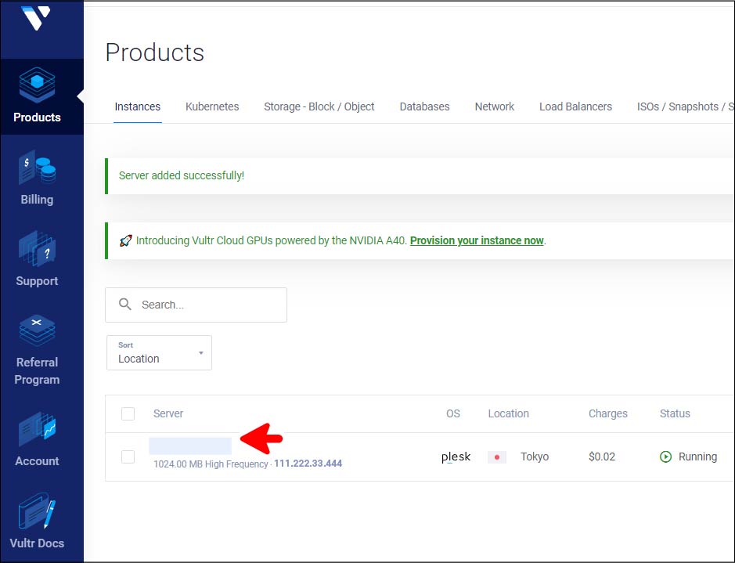735x563 pixels.
Task: Tick the checkbox for the Tokyo server
Action: (x=128, y=457)
